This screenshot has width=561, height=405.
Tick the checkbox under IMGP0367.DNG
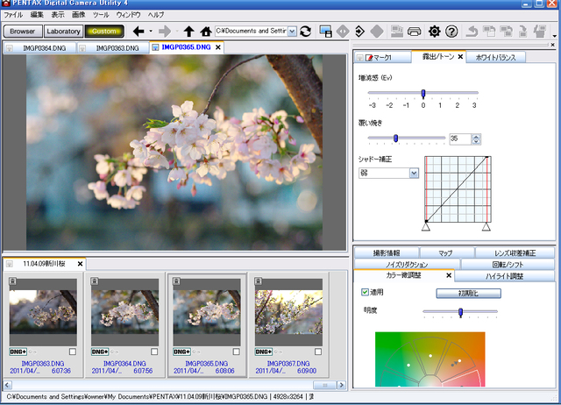pyautogui.click(x=318, y=352)
